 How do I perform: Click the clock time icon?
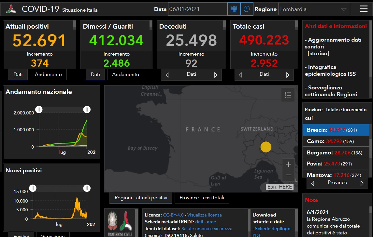tap(247, 9)
